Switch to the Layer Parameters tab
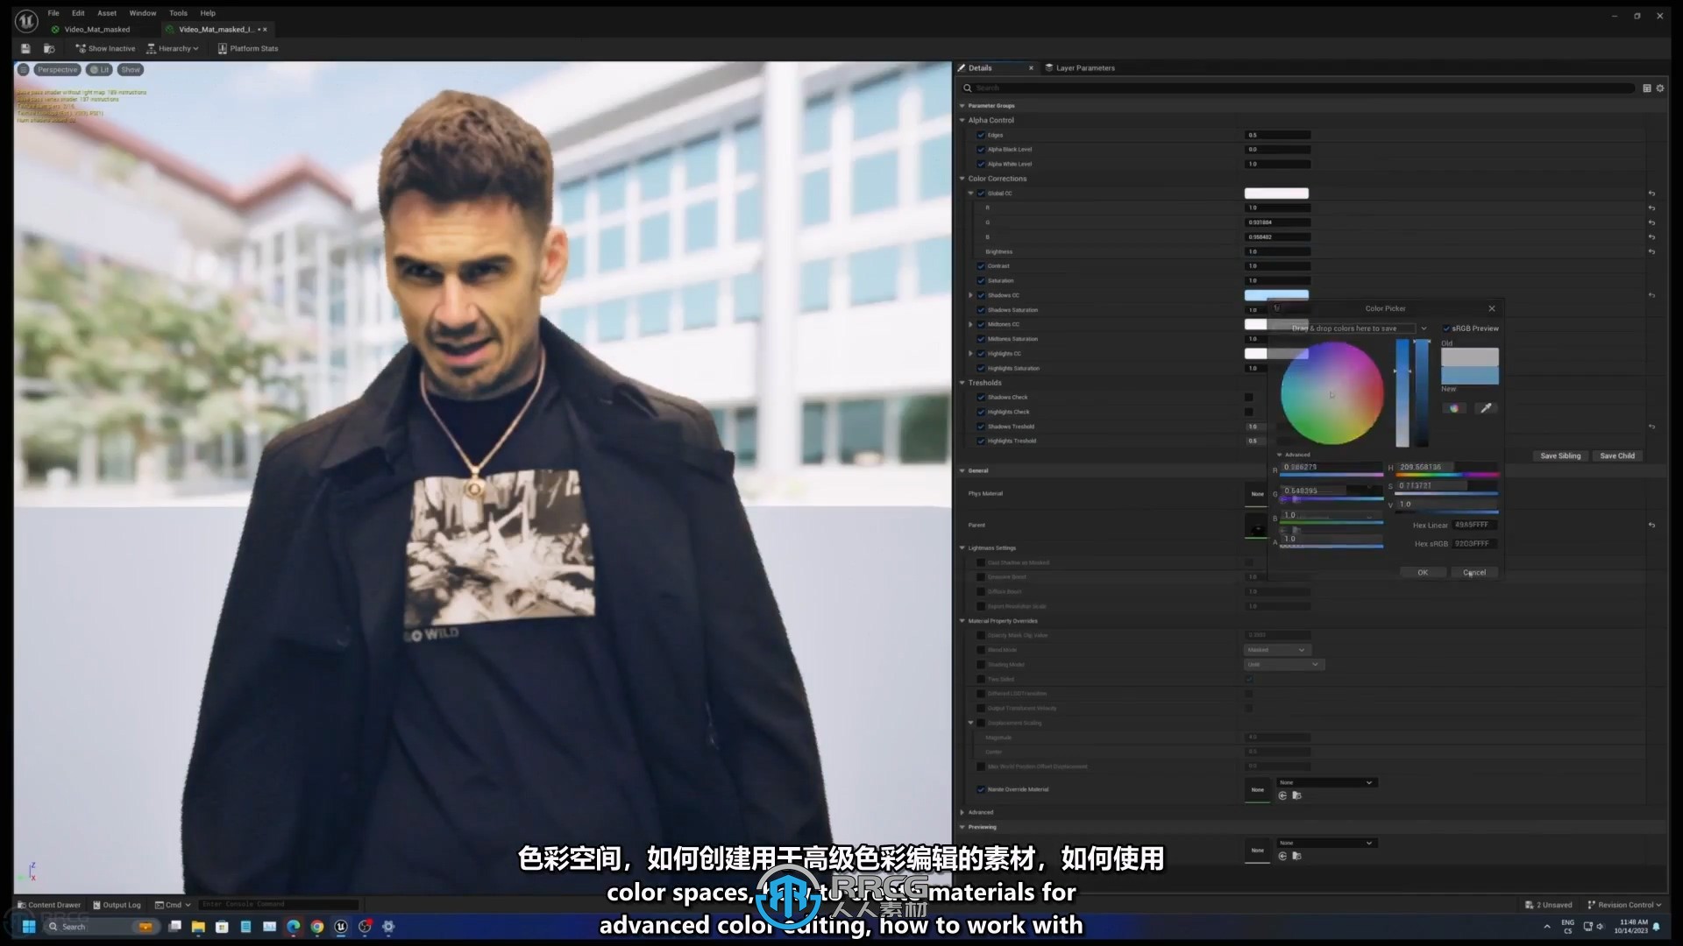The height and width of the screenshot is (946, 1683). 1083,67
